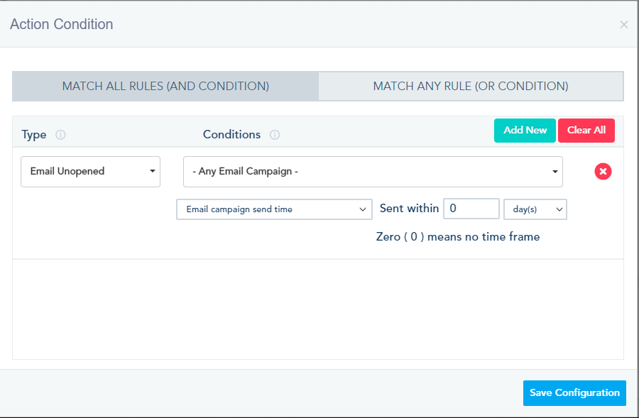The width and height of the screenshot is (639, 418).
Task: Click the empty area below the rule
Action: (x=317, y=309)
